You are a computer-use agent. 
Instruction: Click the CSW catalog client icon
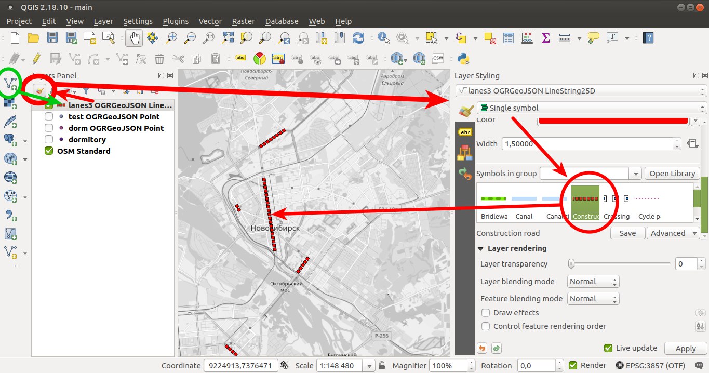click(x=438, y=58)
